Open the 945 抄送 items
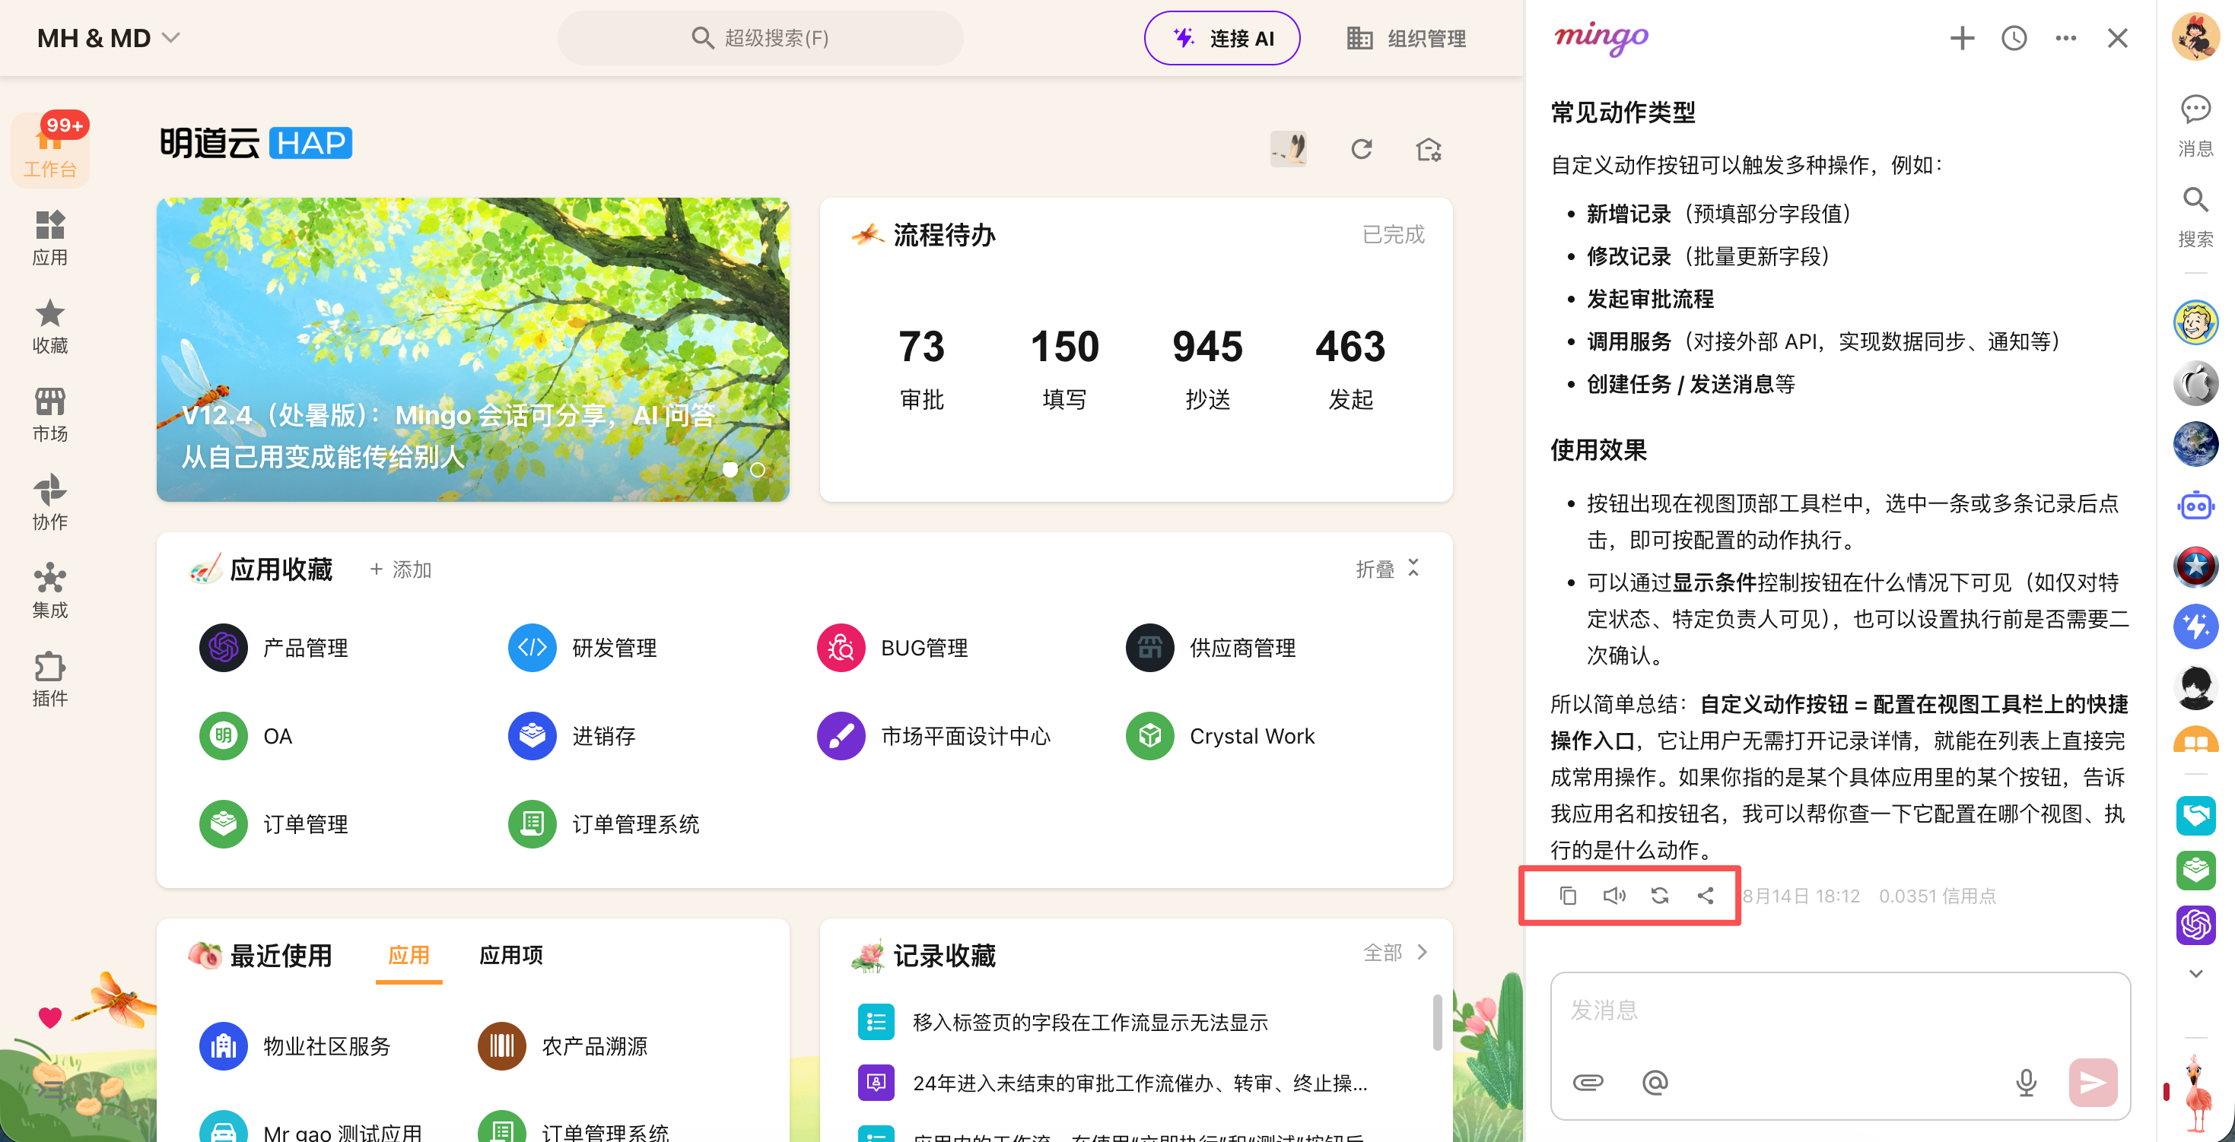The height and width of the screenshot is (1142, 2235). coord(1208,368)
